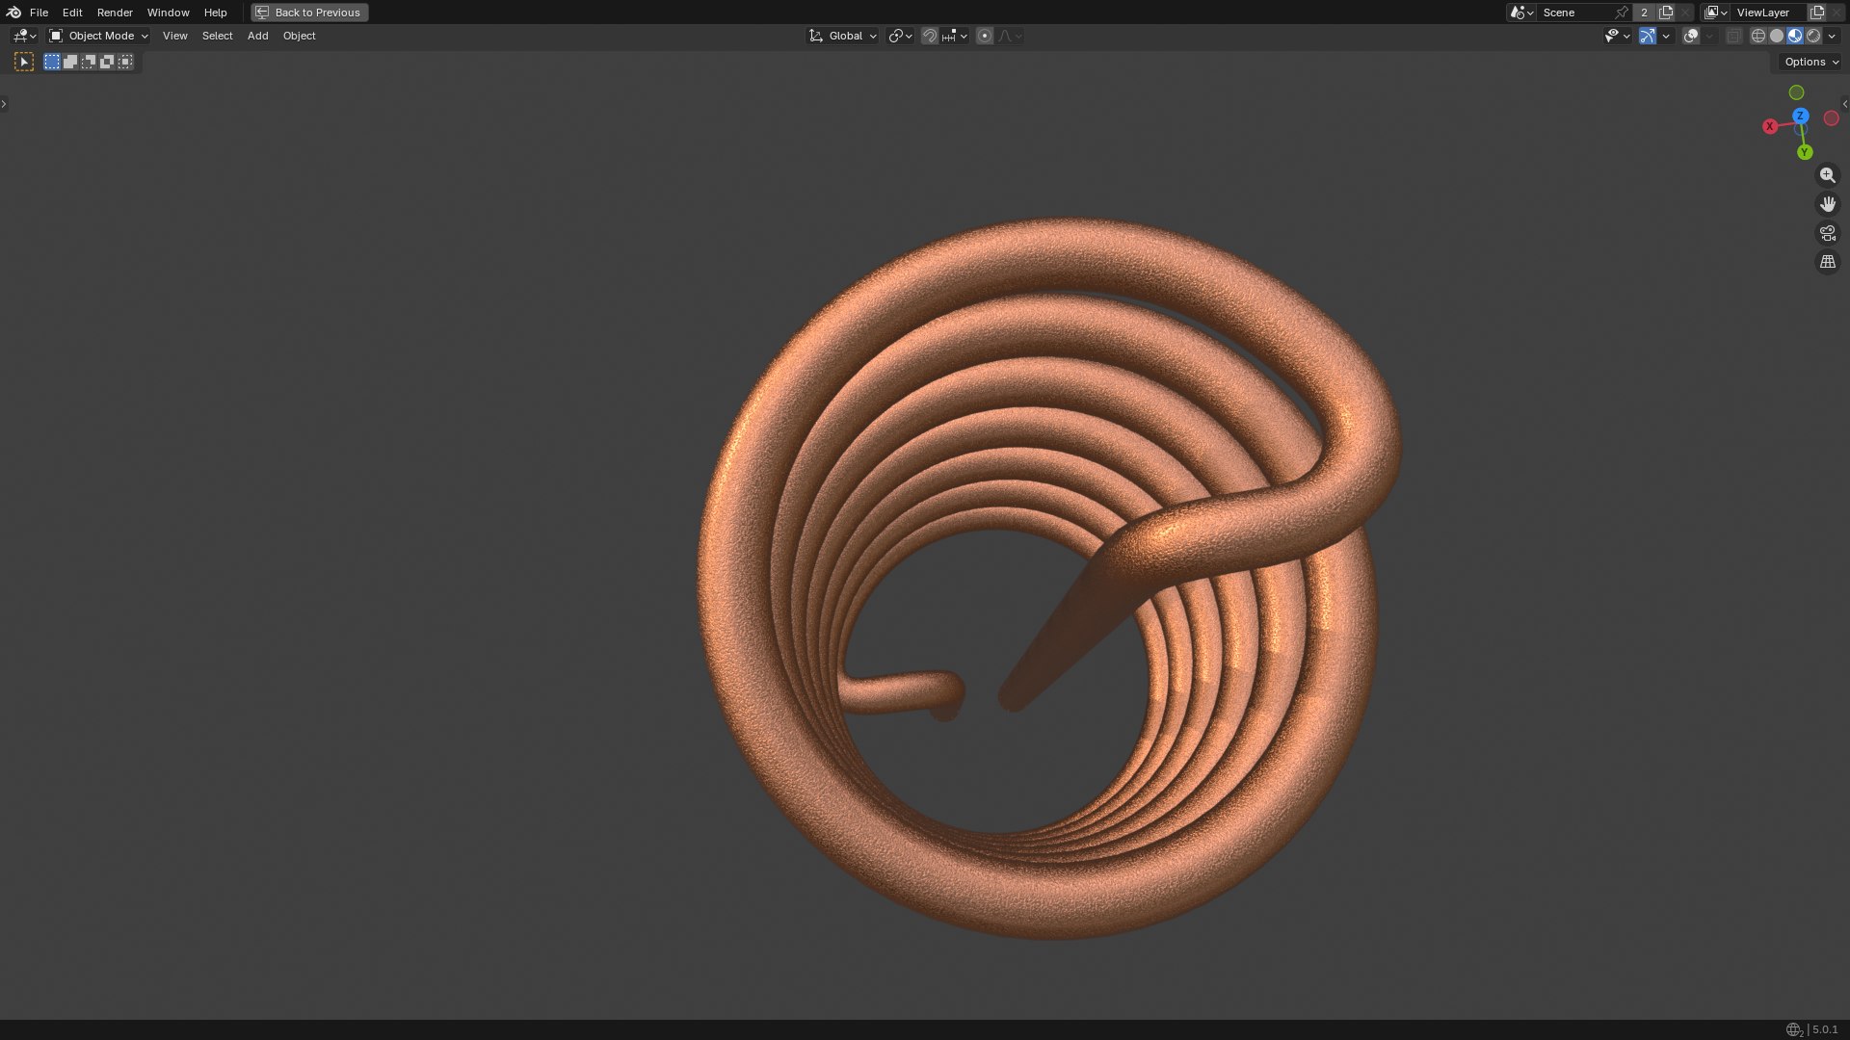Open the Help menu
The height and width of the screenshot is (1040, 1850).
click(x=215, y=13)
